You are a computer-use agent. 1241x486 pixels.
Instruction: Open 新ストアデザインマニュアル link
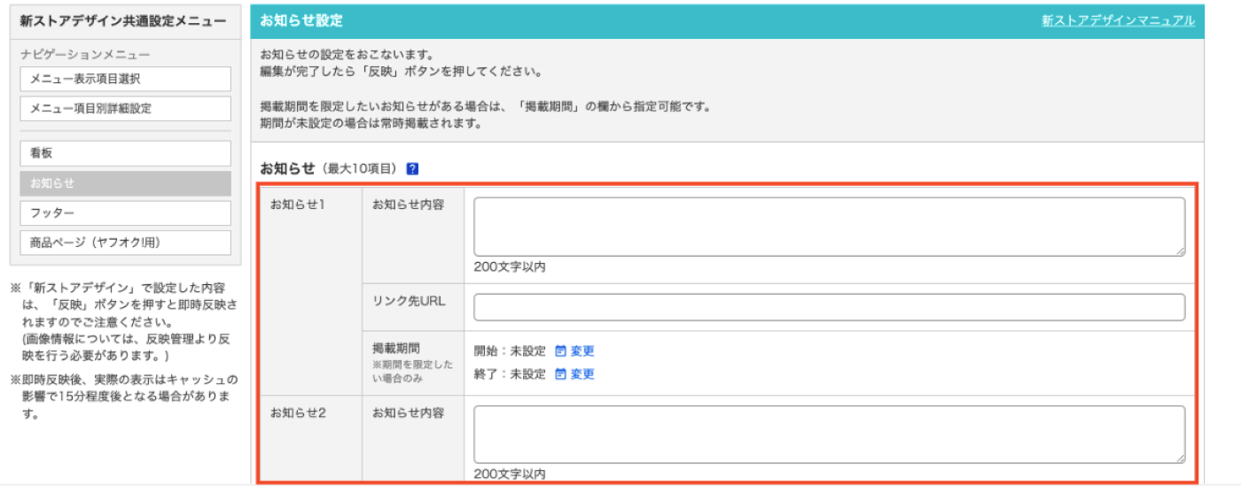click(1118, 20)
